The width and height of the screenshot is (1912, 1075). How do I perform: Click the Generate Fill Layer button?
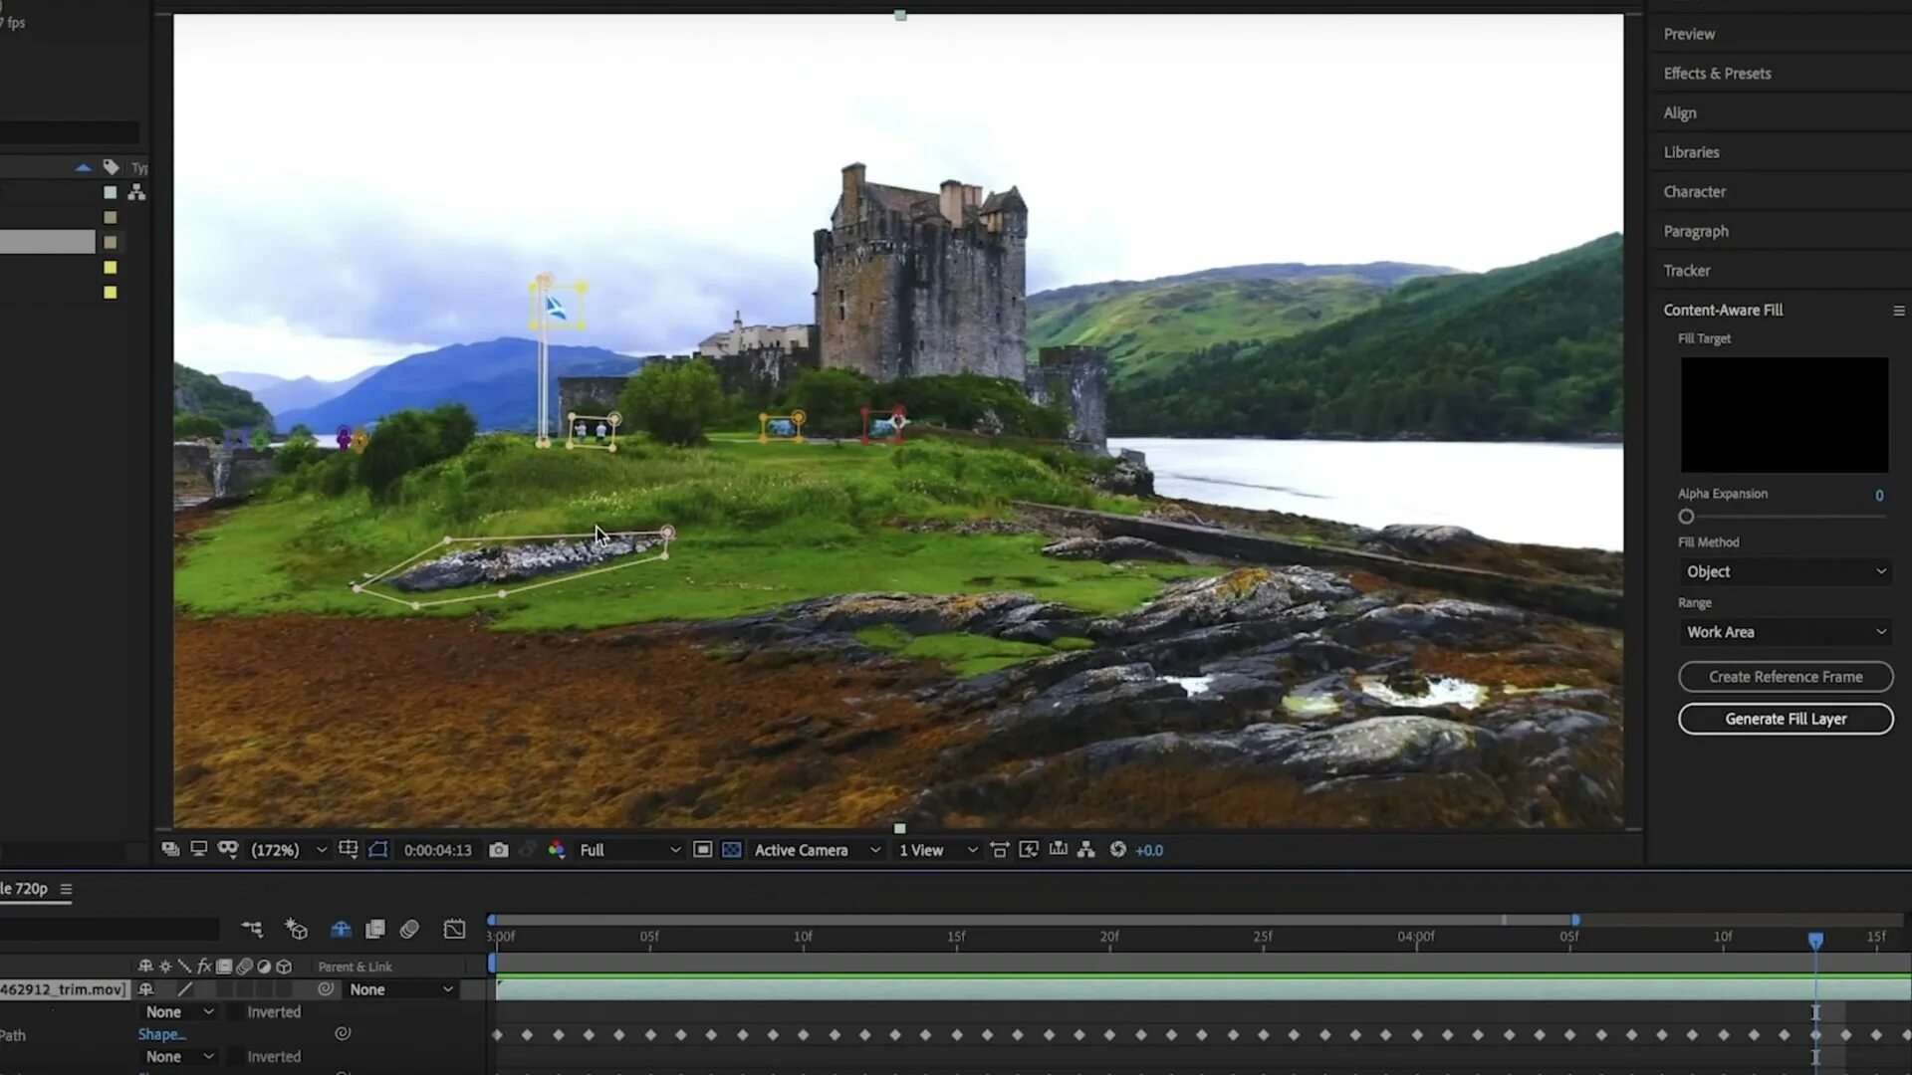[x=1785, y=719]
